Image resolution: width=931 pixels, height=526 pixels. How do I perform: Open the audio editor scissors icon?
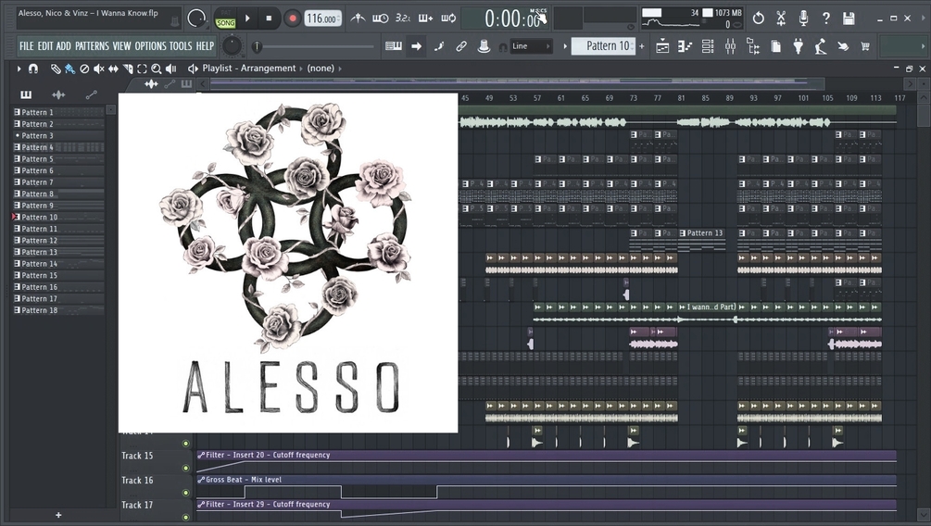[781, 19]
